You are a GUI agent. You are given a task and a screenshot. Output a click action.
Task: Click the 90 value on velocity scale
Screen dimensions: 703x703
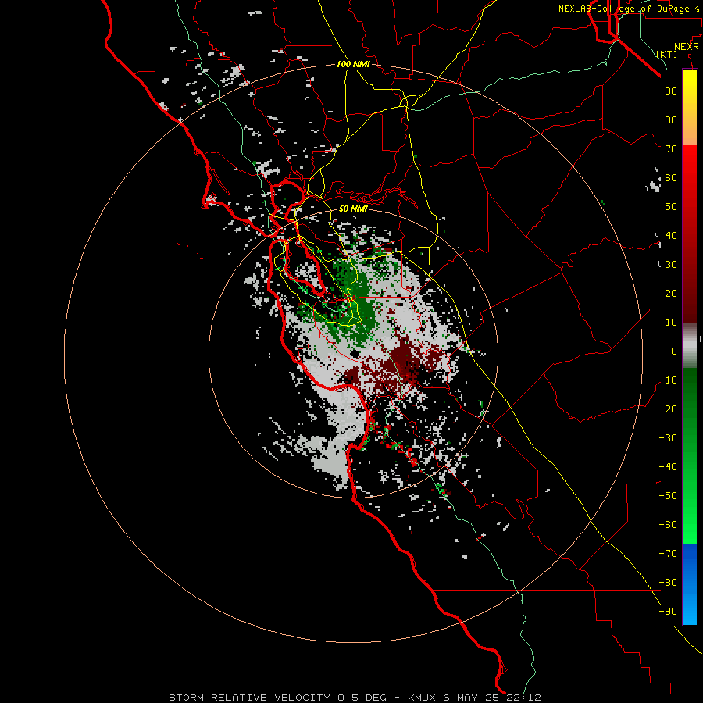click(671, 91)
